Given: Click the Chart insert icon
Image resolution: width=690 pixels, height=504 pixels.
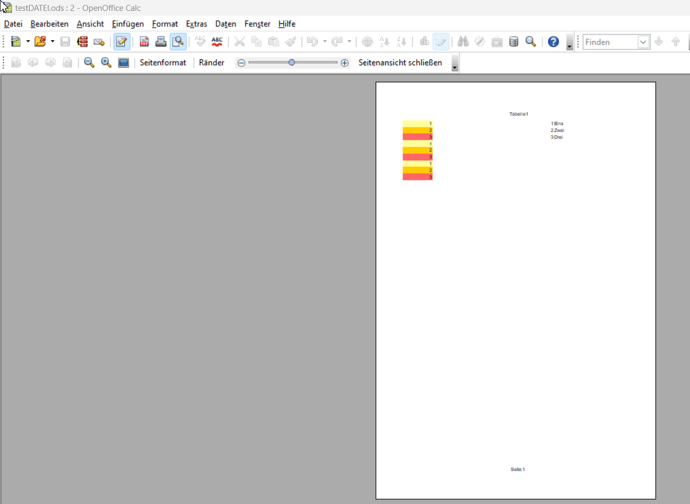Looking at the screenshot, I should (x=424, y=42).
